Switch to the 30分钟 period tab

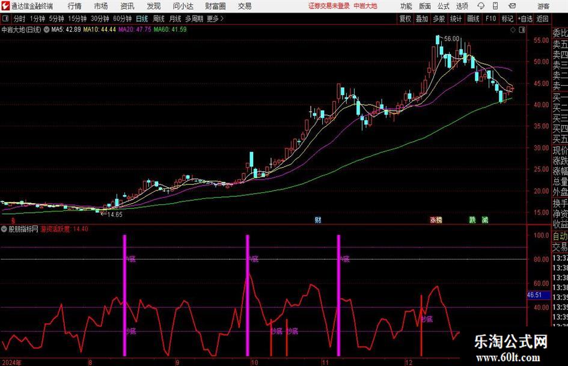[100, 19]
